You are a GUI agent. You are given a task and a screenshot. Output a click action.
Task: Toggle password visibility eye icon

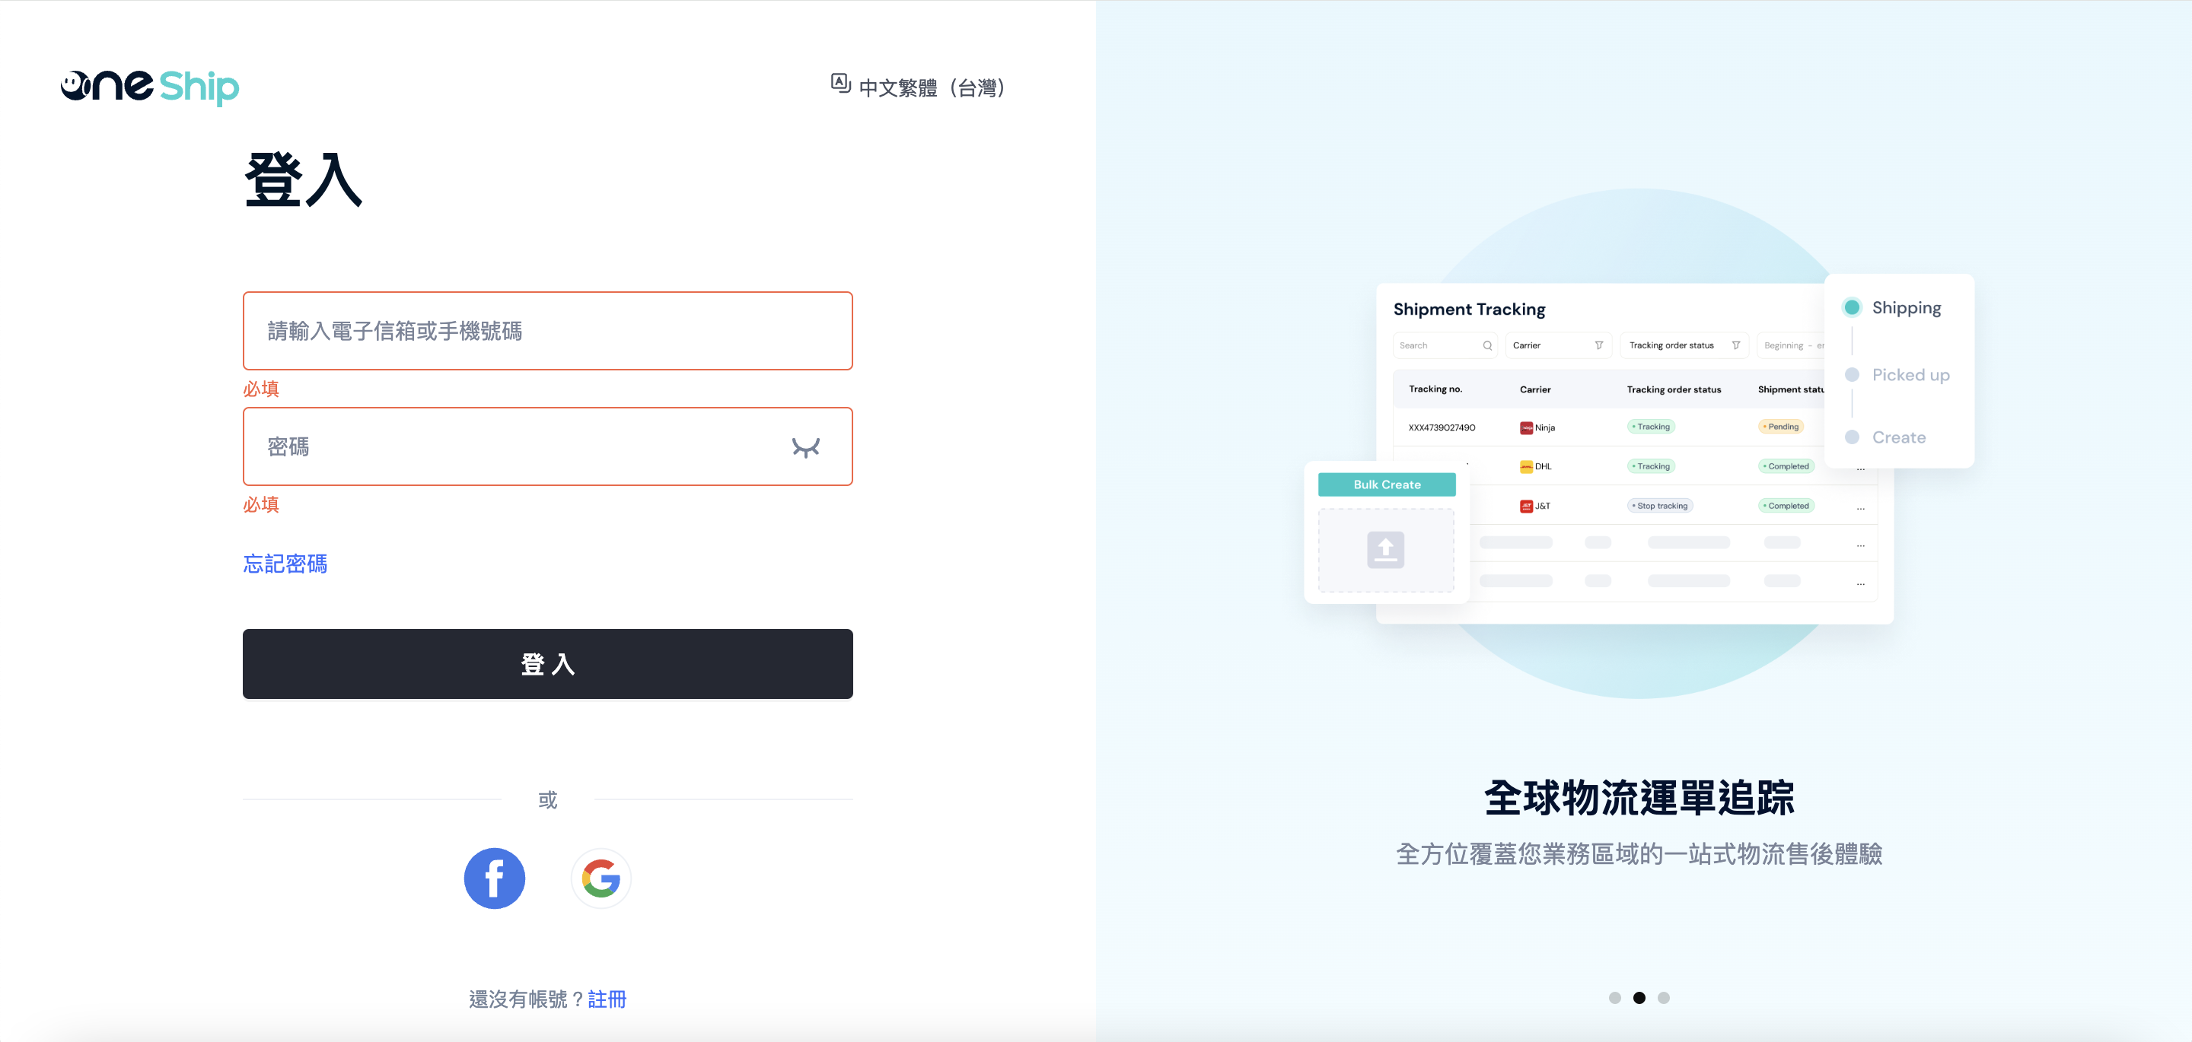pyautogui.click(x=805, y=447)
